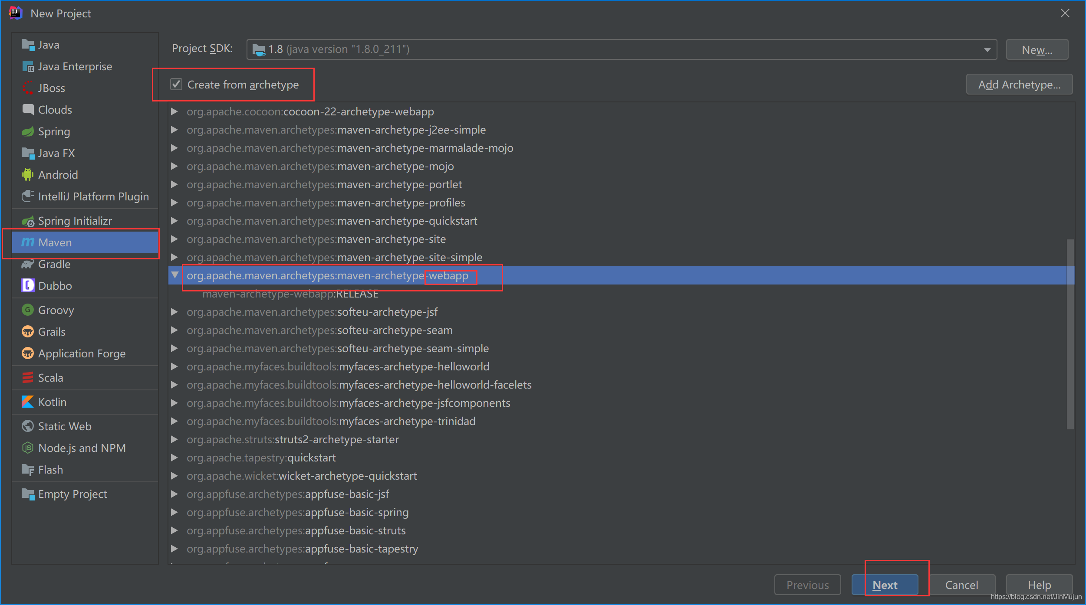Pick the Spring leaf icon
The image size is (1086, 605).
click(x=28, y=131)
